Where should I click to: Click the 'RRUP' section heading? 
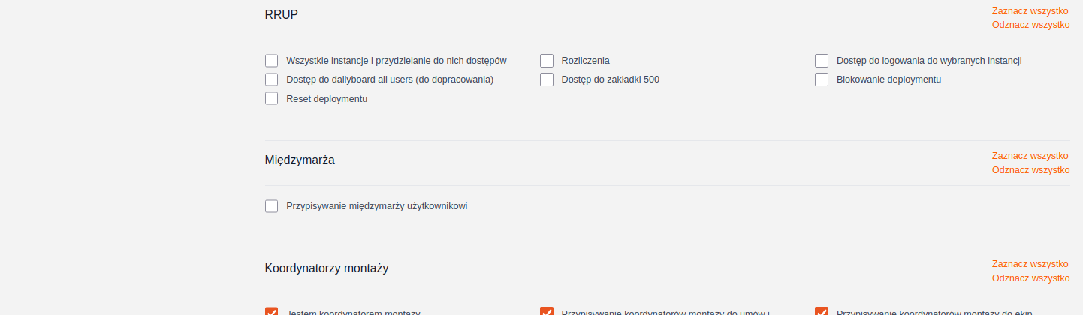tap(282, 14)
